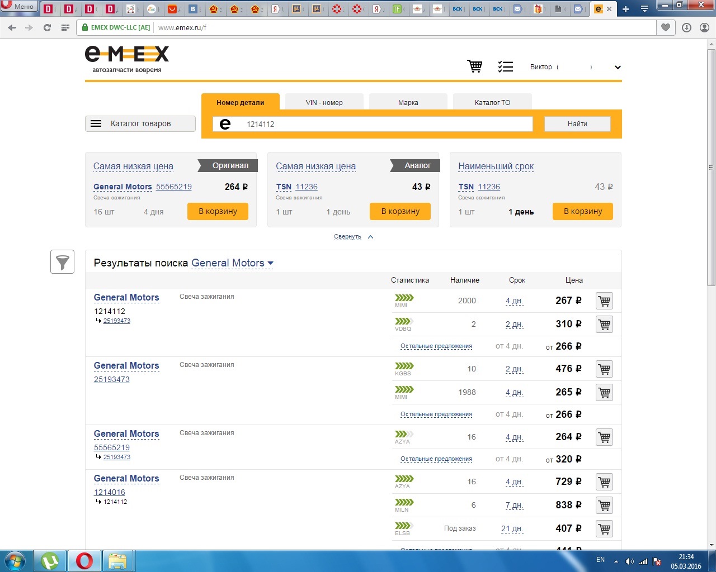Click the 7 дн. delivery term link
The width and height of the screenshot is (716, 572).
[514, 505]
